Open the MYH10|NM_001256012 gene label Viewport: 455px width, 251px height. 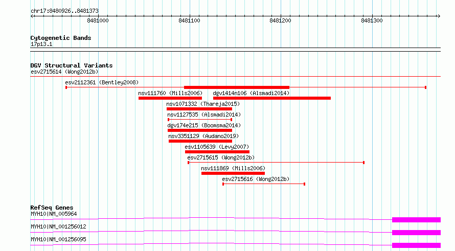(58, 226)
